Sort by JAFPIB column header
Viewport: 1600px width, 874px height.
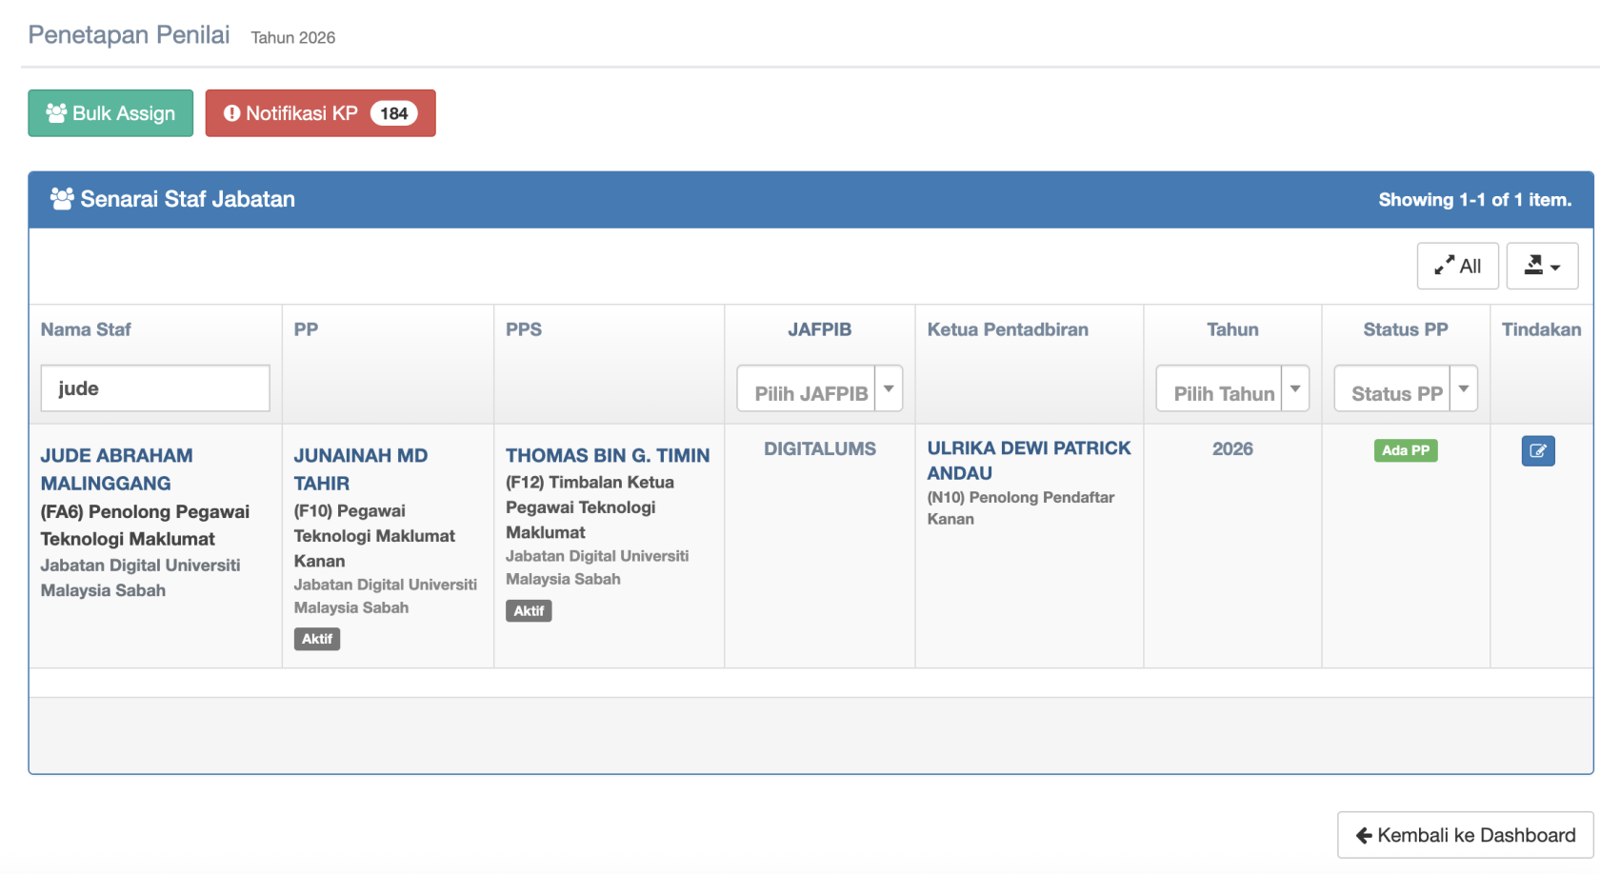(x=819, y=329)
